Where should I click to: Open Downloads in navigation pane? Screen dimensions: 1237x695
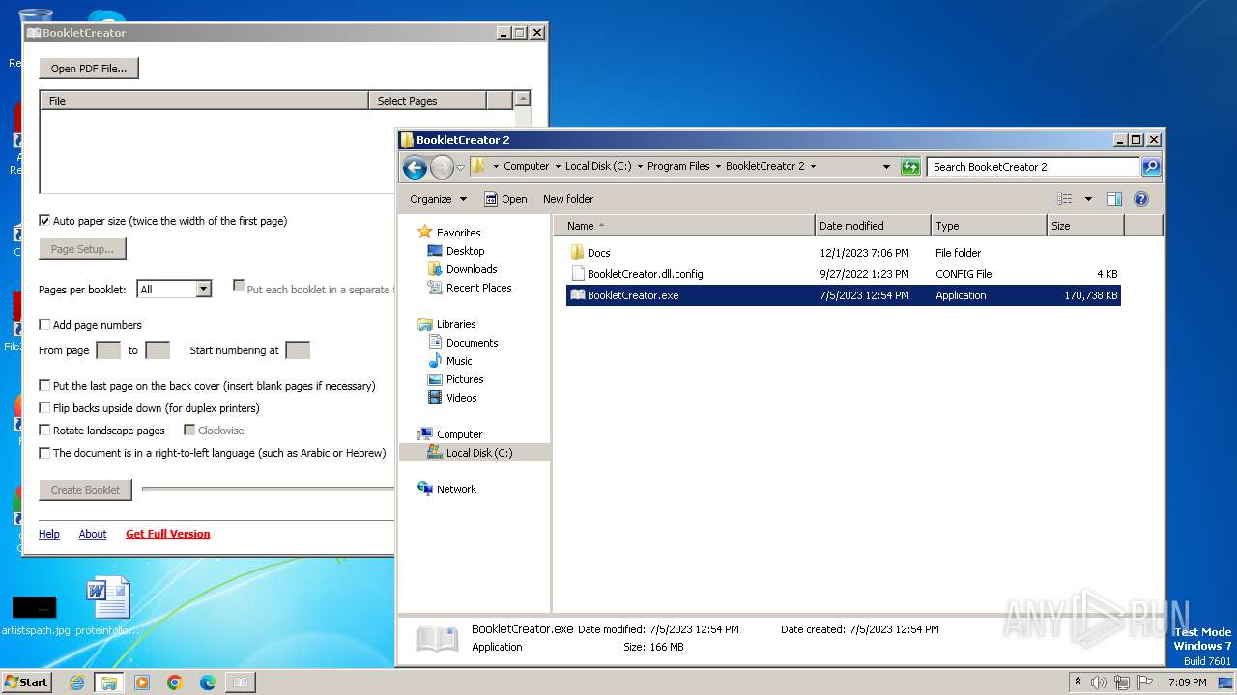point(471,269)
